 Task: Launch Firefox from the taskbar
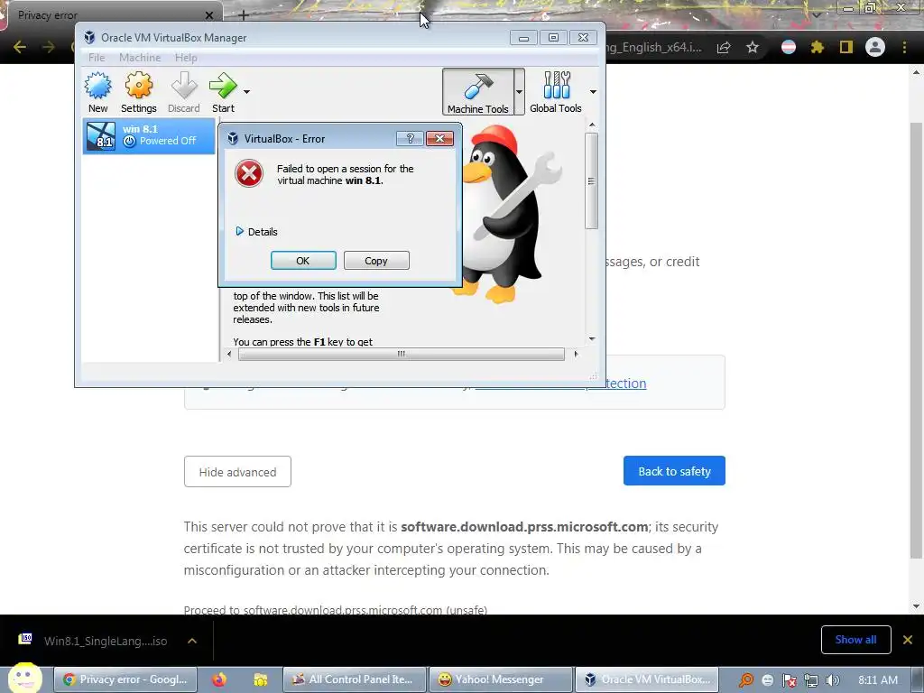(x=219, y=679)
